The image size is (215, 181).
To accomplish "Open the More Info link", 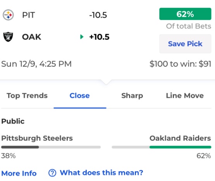I will tap(19, 173).
